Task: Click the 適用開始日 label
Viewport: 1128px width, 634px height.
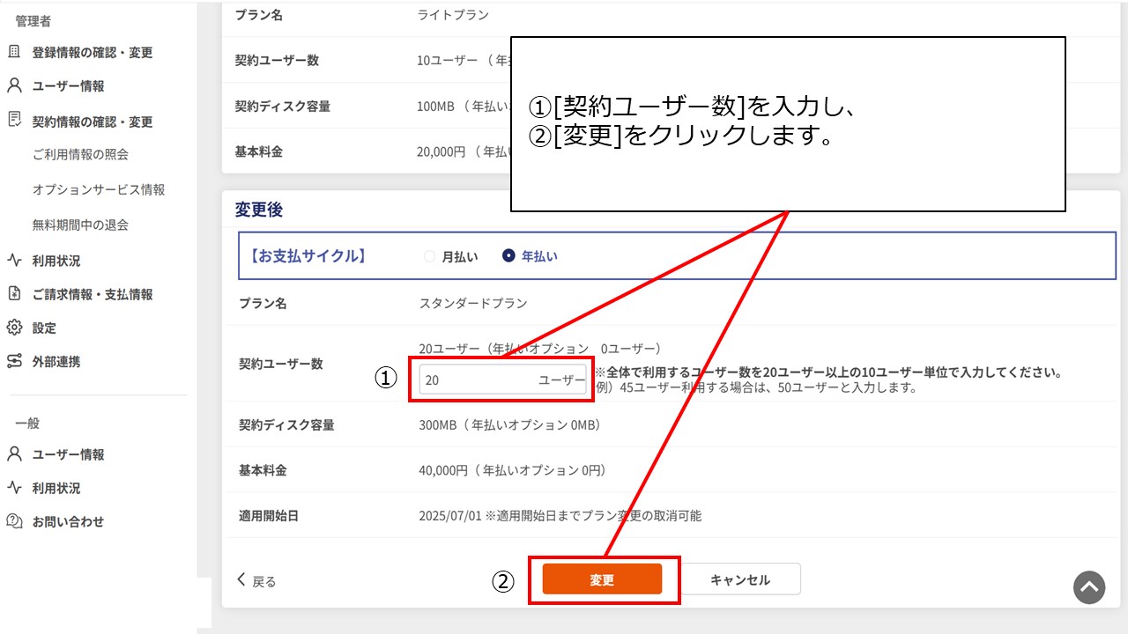Action: click(269, 516)
